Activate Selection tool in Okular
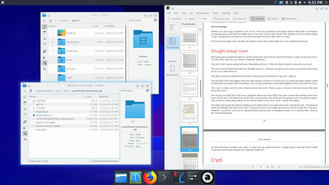Screen dimensions: 329x185 click(x=289, y=18)
